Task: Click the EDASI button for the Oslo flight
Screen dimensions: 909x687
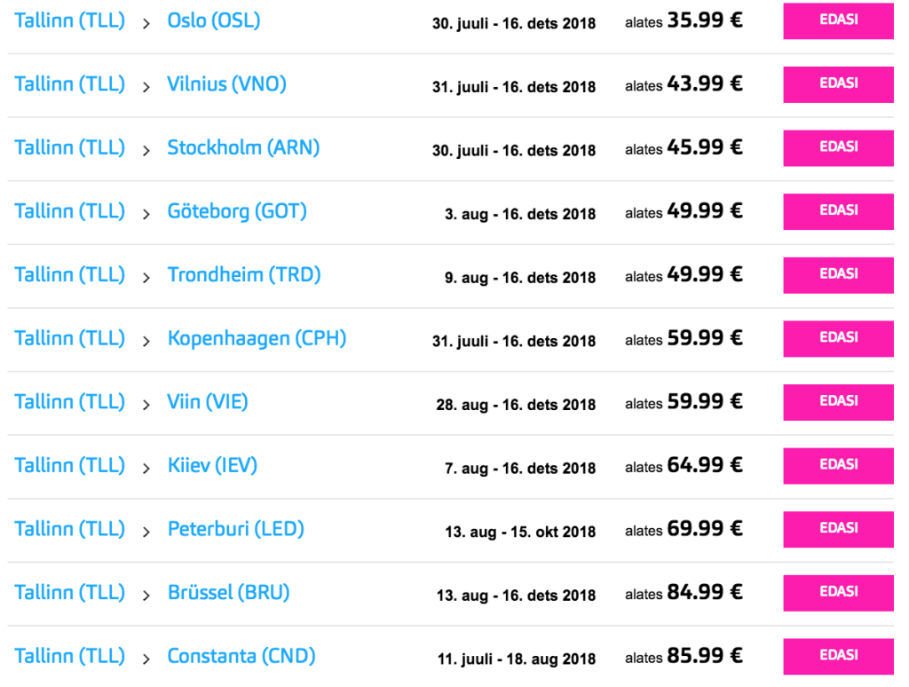Action: click(x=838, y=21)
